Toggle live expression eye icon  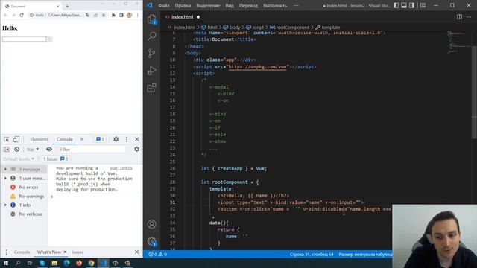pyautogui.click(x=49, y=149)
